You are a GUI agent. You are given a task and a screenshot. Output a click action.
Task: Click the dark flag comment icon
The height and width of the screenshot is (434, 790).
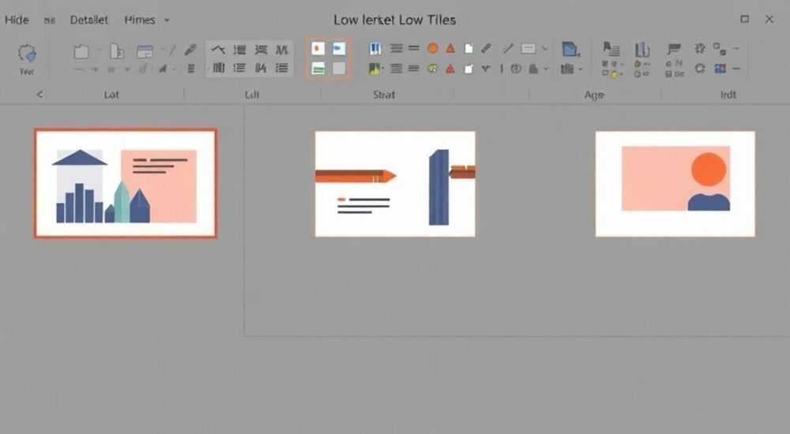(x=674, y=49)
